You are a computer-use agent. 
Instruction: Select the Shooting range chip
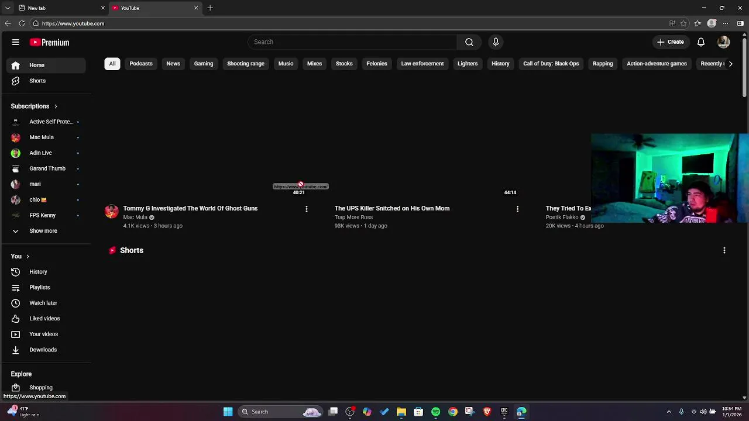tap(246, 64)
